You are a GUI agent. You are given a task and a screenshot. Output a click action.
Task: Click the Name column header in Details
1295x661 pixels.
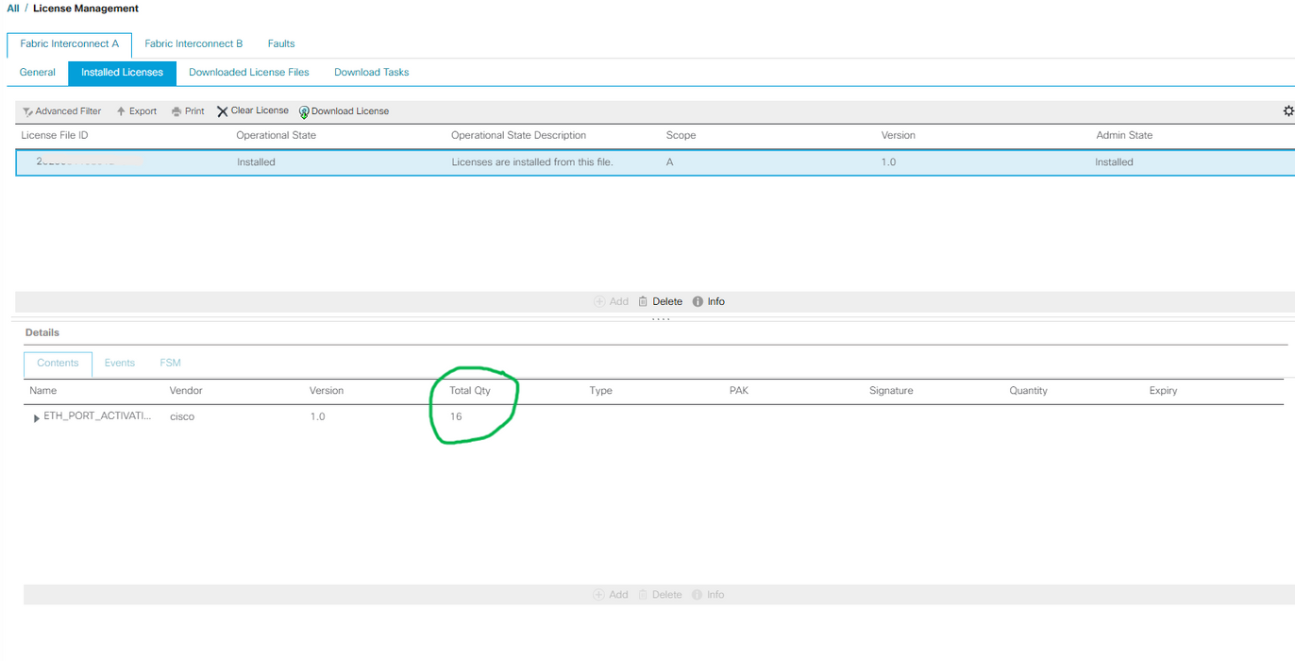pyautogui.click(x=42, y=391)
